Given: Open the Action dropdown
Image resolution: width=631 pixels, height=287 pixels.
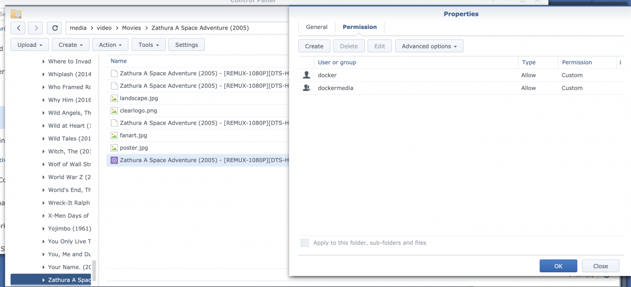Looking at the screenshot, I should point(110,45).
